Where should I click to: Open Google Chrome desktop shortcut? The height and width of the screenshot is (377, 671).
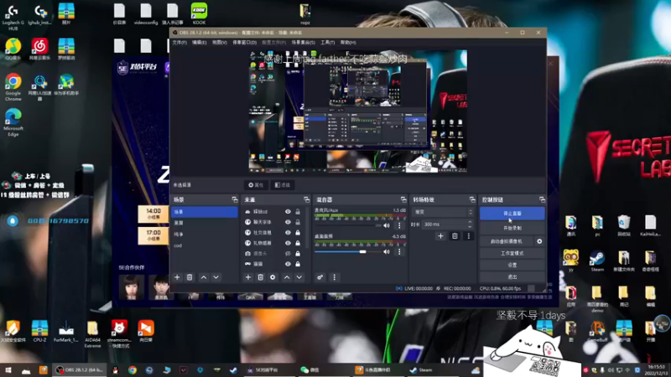[x=13, y=87]
